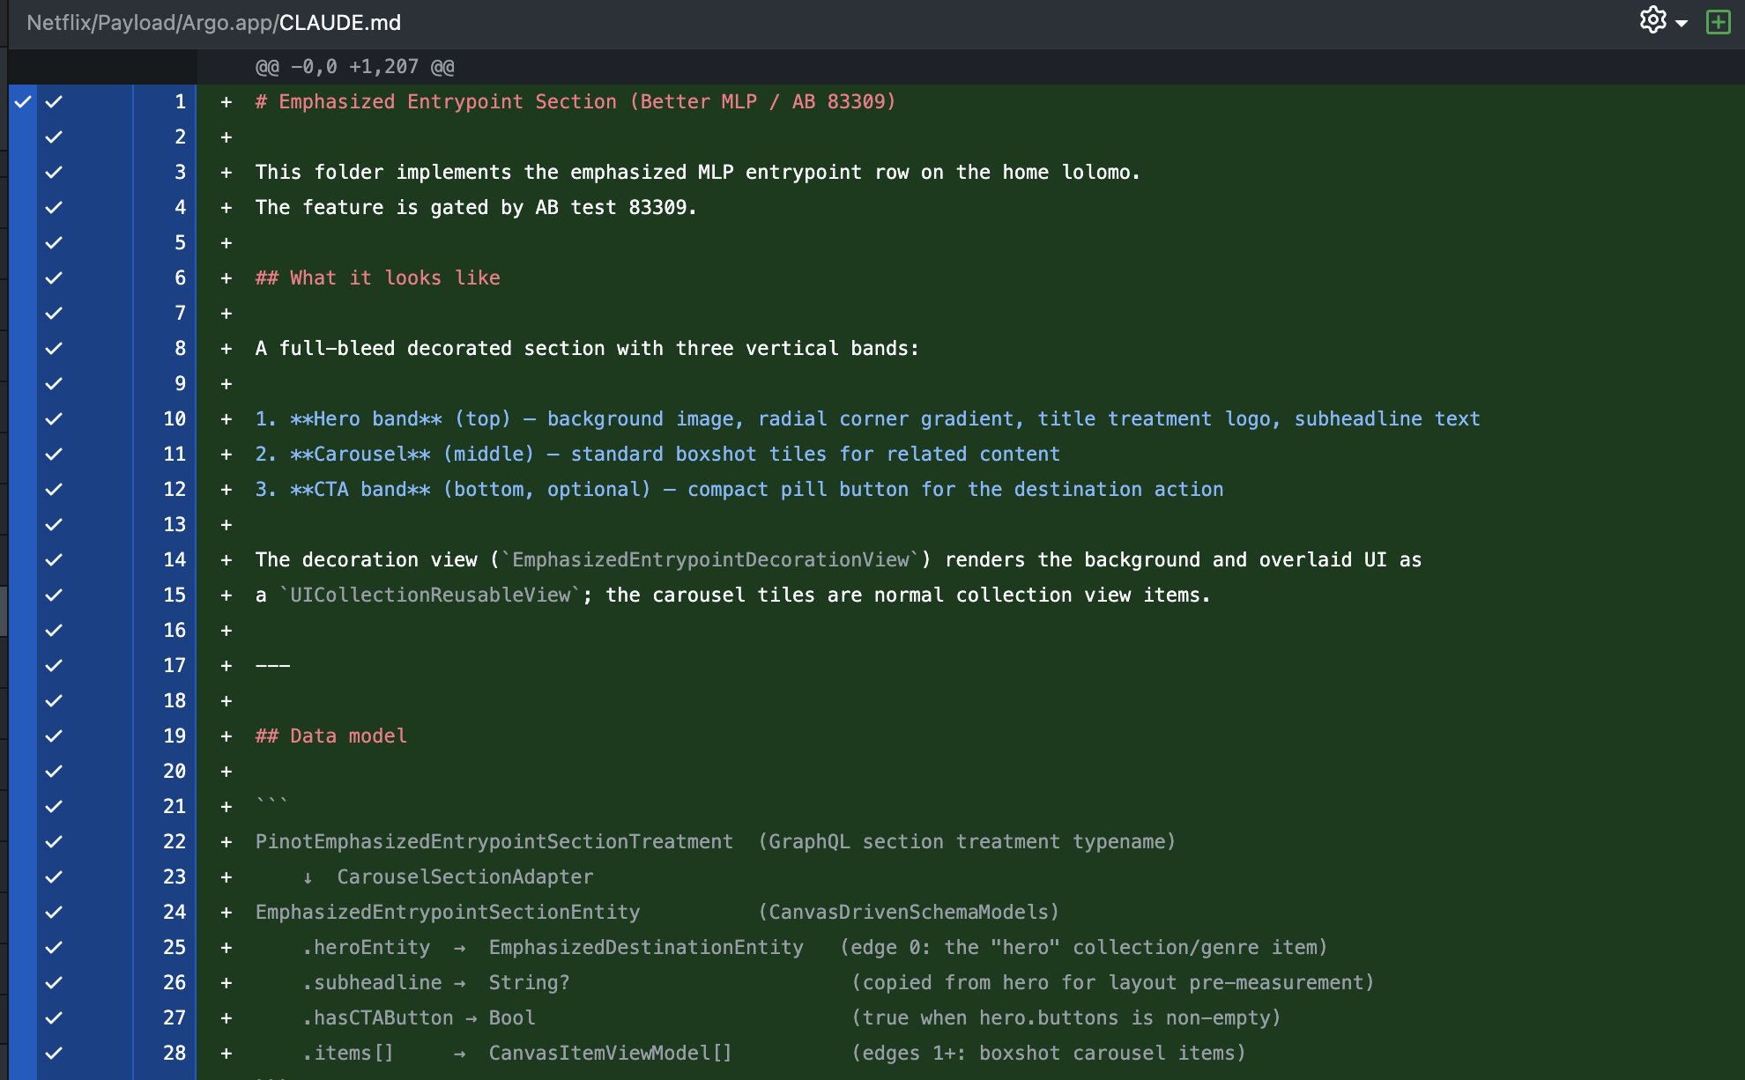
Task: Click the hunk header @@ -0,0 +1,207 @@
Action: [355, 67]
